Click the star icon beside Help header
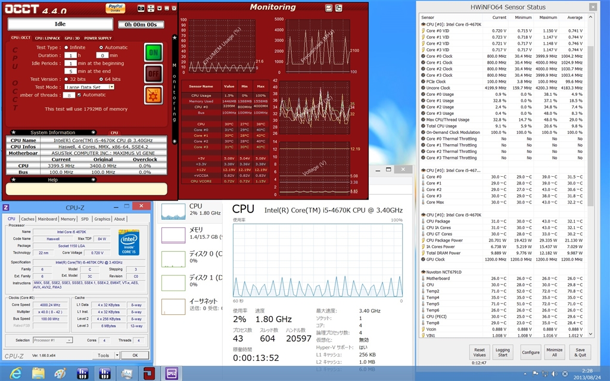610x381 pixels. (14, 180)
